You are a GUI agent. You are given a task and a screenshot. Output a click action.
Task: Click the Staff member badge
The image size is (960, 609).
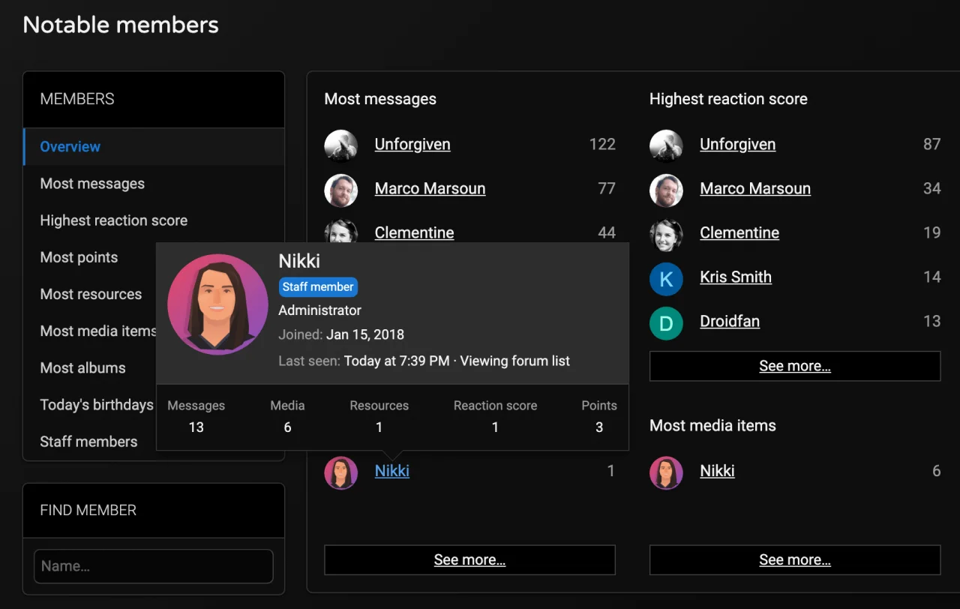coord(318,287)
